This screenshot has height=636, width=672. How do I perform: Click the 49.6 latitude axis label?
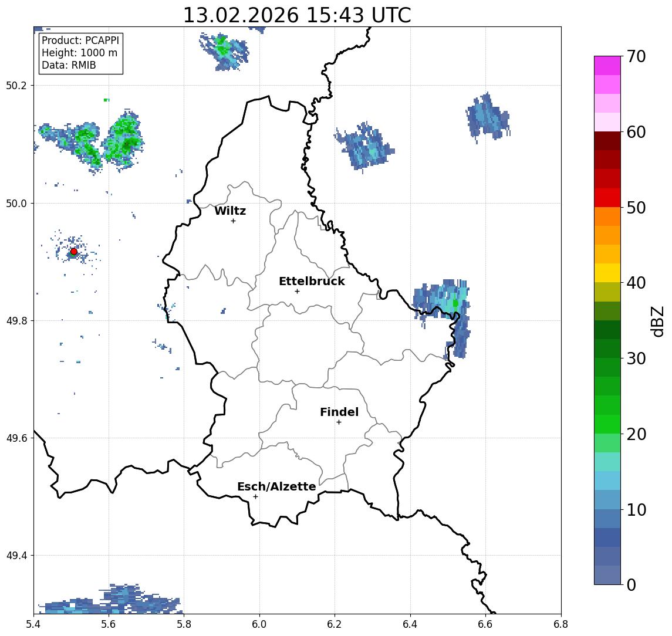tap(16, 438)
